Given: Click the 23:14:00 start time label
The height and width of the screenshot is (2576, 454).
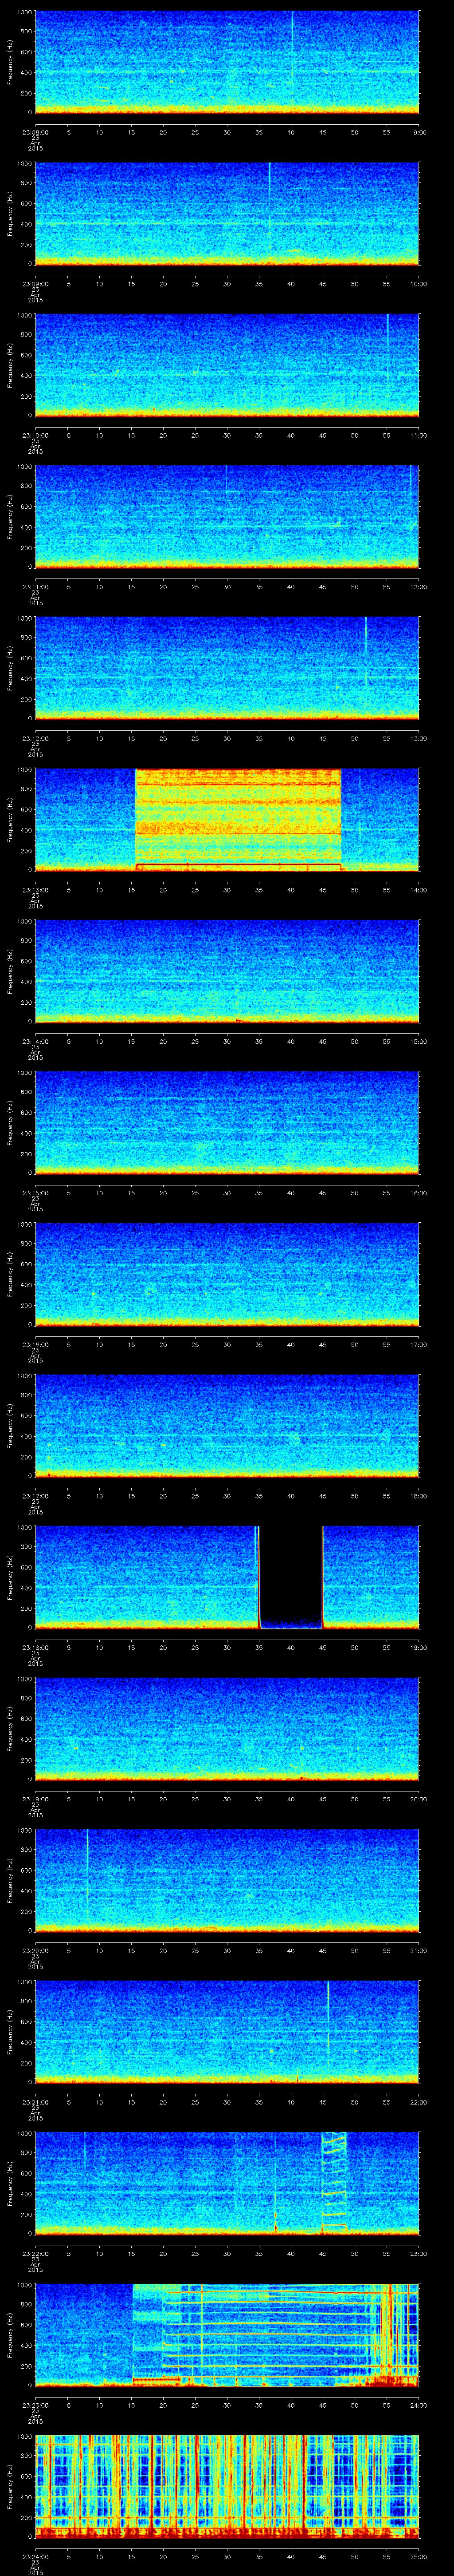Looking at the screenshot, I should tap(35, 1041).
